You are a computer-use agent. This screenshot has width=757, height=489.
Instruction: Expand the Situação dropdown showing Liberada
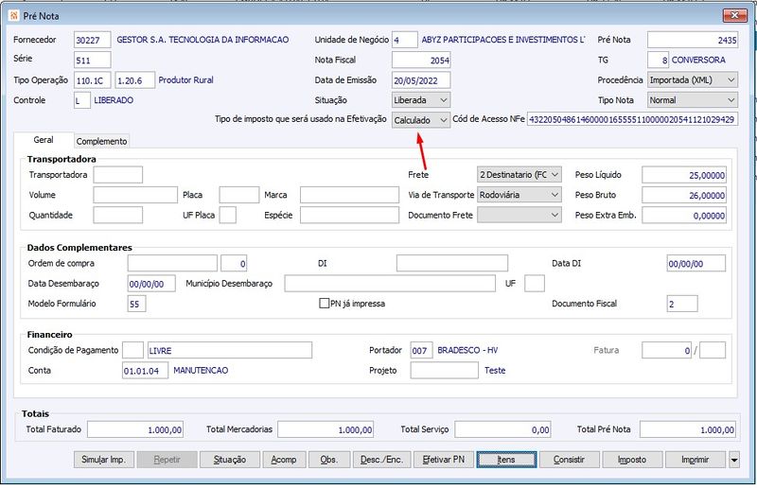[x=421, y=100]
